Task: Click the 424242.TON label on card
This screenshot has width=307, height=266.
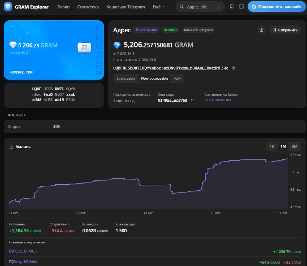Action: 21,72
